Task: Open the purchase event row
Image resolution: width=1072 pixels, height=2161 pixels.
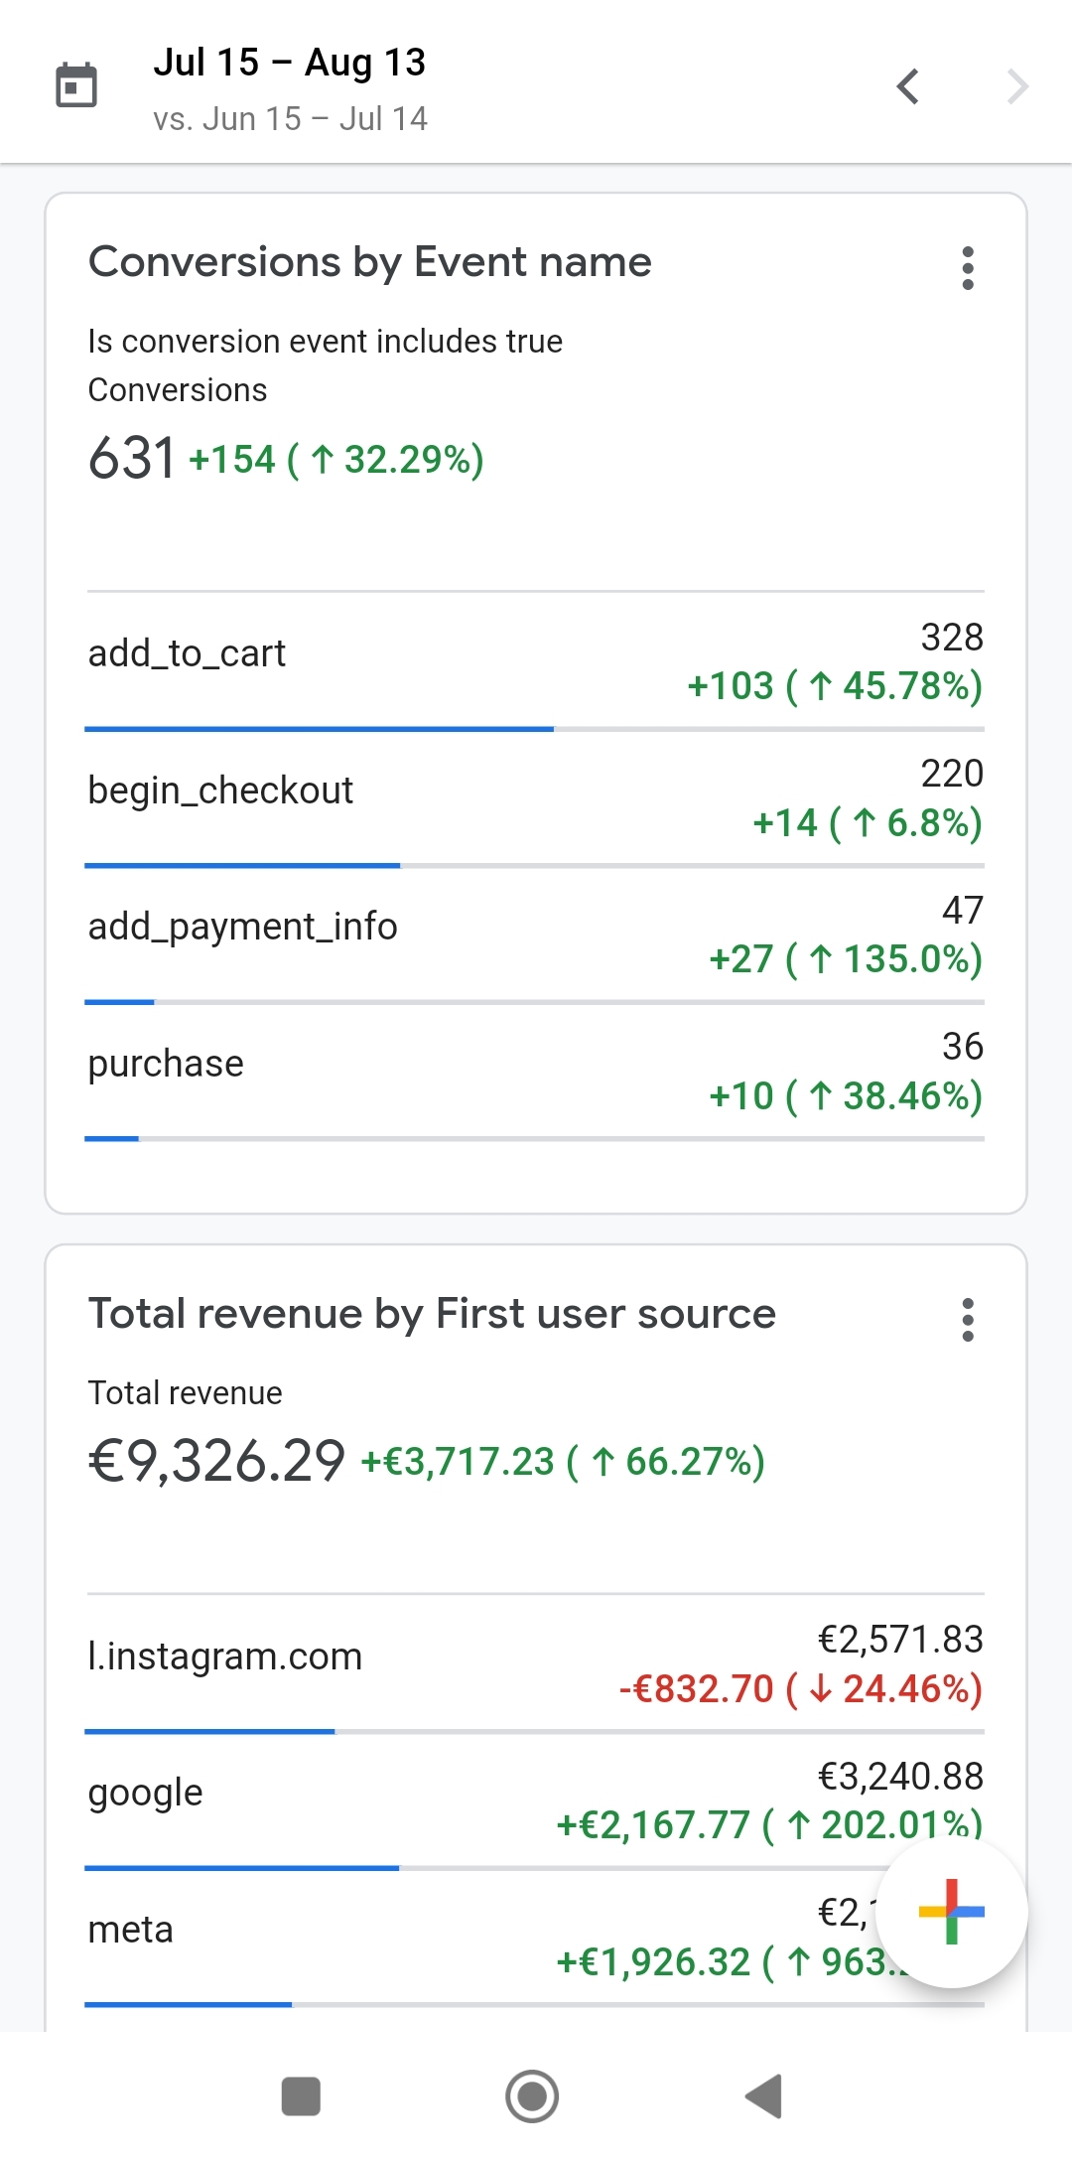Action: (535, 1071)
